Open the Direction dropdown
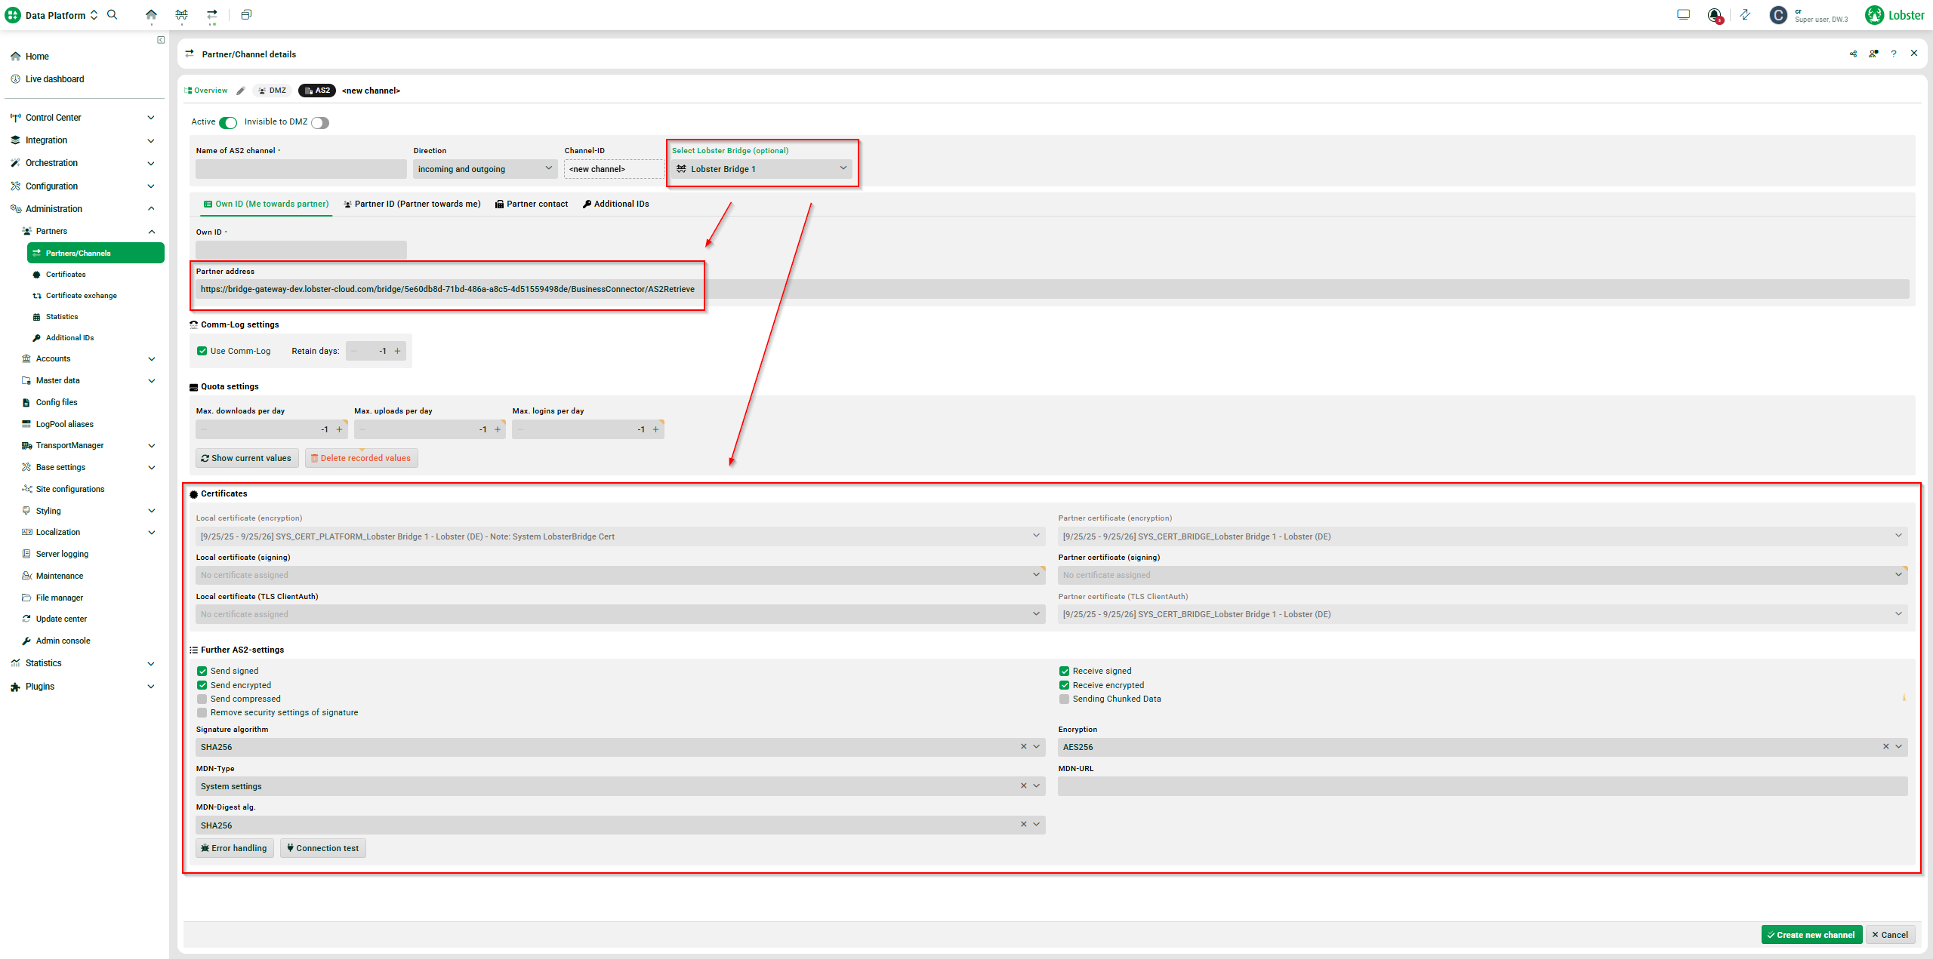The width and height of the screenshot is (1933, 959). tap(485, 169)
